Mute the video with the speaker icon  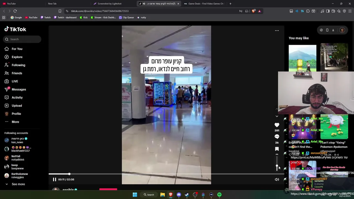pos(277,179)
